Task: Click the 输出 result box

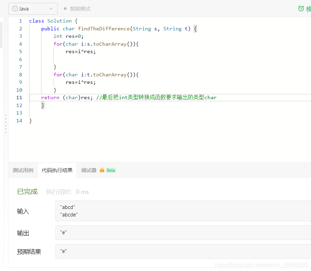Action: [x=183, y=232]
